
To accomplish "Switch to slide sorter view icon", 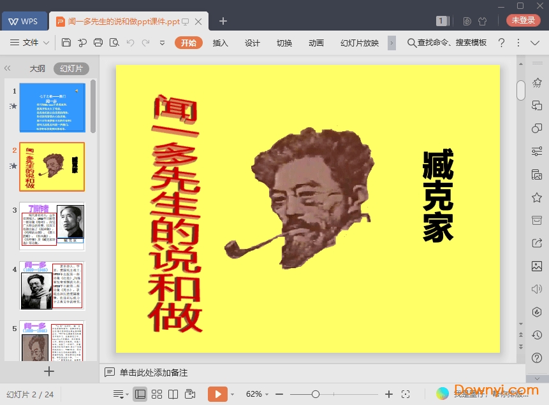I will [157, 394].
